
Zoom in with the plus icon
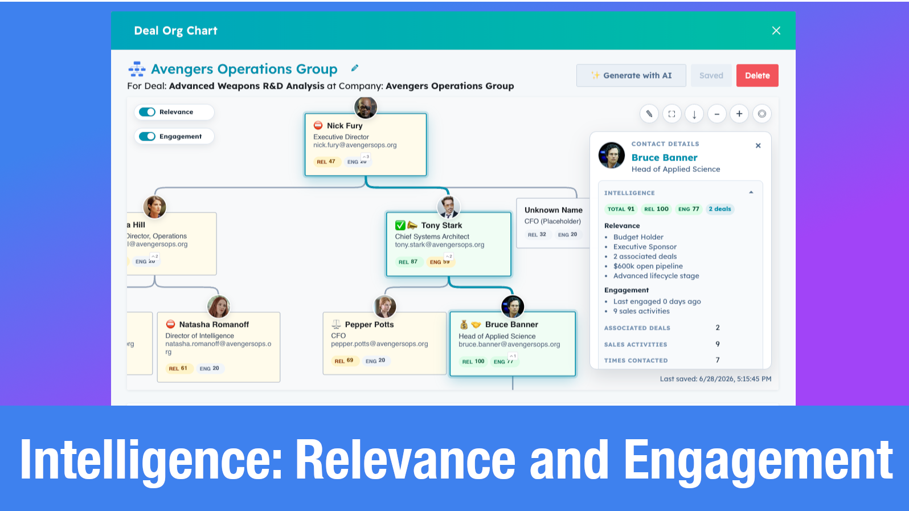point(739,114)
